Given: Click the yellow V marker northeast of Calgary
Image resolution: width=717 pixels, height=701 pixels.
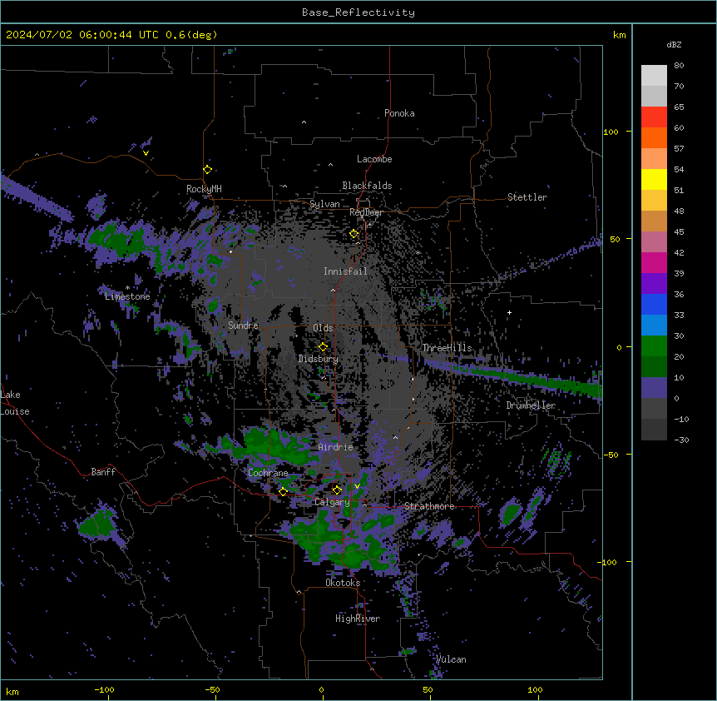Looking at the screenshot, I should coord(357,486).
